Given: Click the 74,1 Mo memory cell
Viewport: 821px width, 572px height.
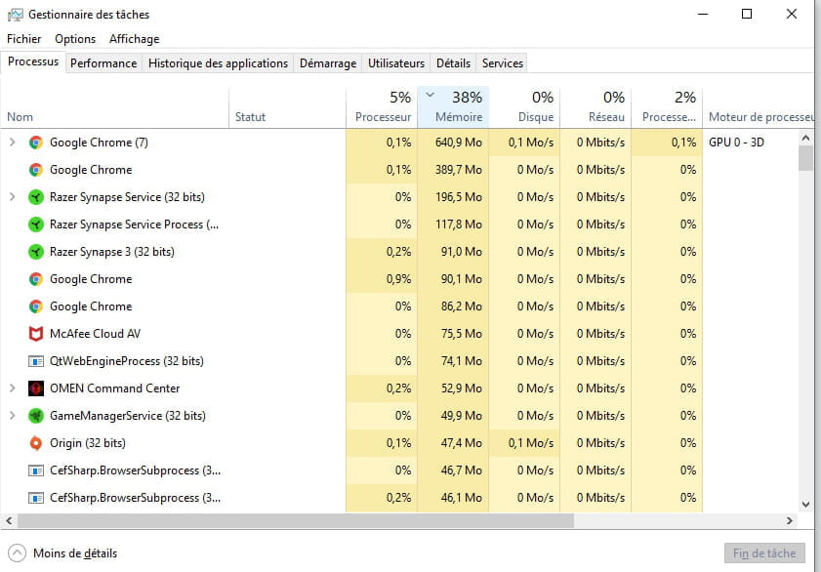Looking at the screenshot, I should click(x=453, y=361).
